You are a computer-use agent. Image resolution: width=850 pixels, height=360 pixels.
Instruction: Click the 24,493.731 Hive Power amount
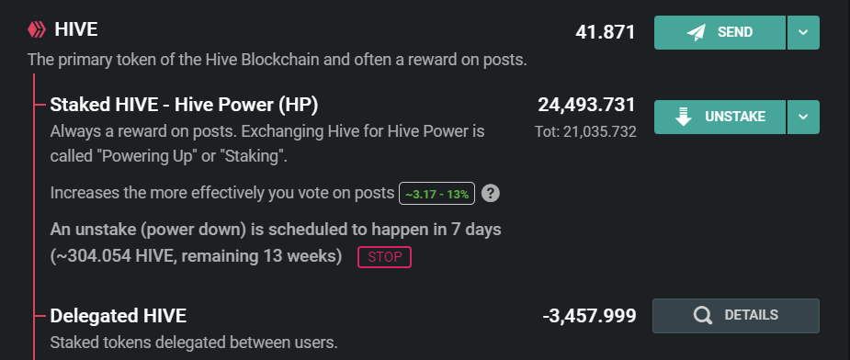(x=586, y=105)
